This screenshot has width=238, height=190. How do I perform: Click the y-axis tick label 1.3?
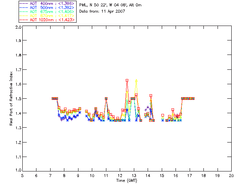[18, 128]
